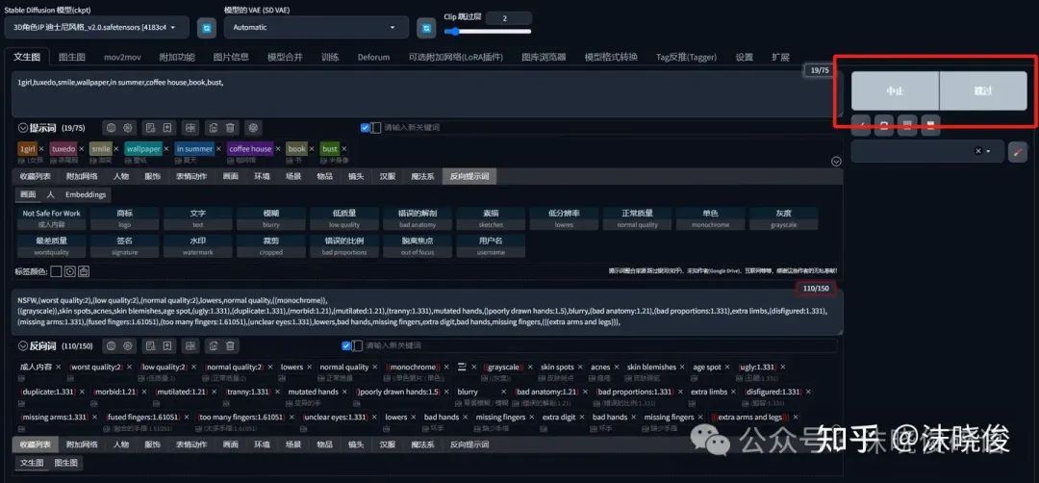Image resolution: width=1039 pixels, height=483 pixels.
Task: Open the 模型合并 tab
Action: (x=285, y=57)
